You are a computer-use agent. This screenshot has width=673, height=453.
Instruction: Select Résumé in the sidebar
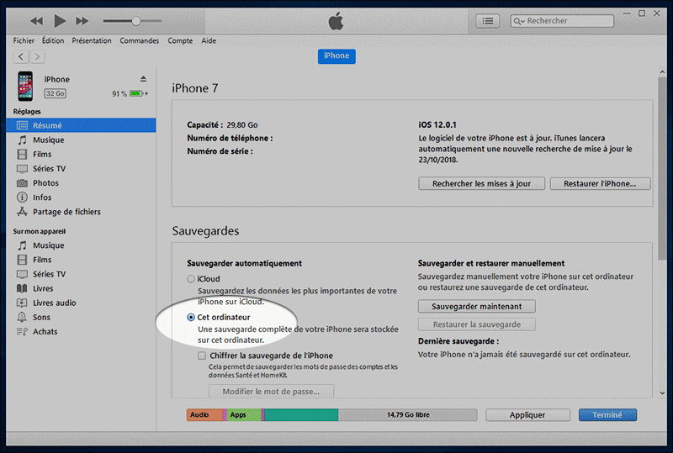pyautogui.click(x=81, y=125)
